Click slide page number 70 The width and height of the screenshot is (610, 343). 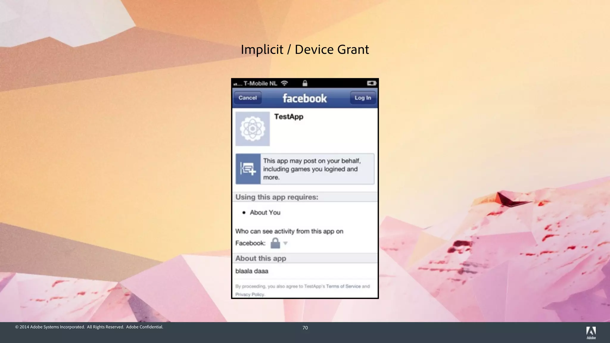coord(305,328)
